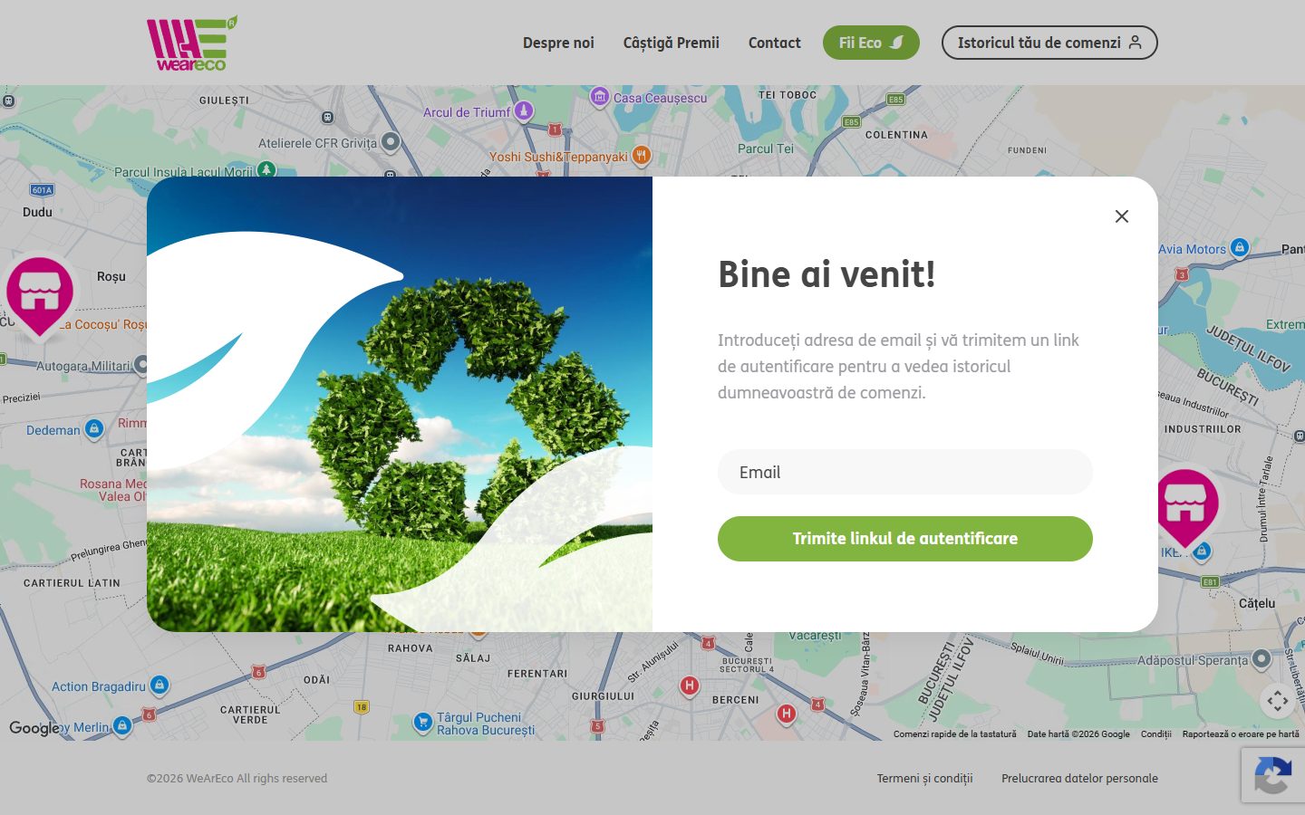Click Trimite linkul de autentificare

click(x=905, y=539)
